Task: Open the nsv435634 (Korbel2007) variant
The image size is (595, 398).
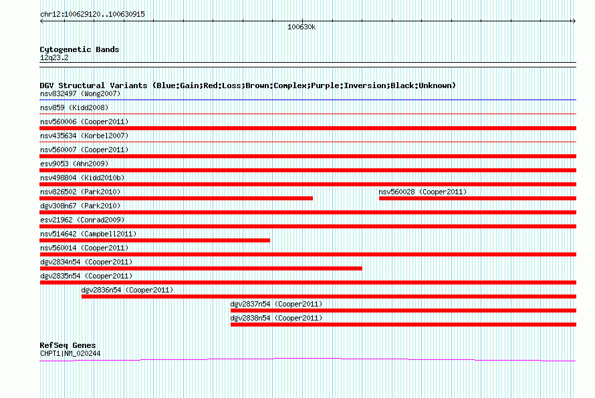Action: [x=84, y=136]
